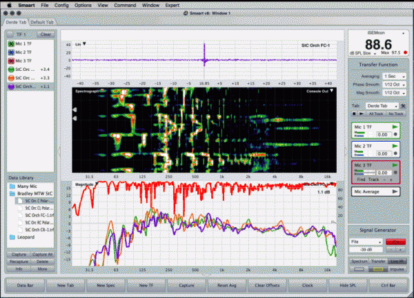Click the Capture All button
Image resolution: width=414 pixels, height=298 pixels.
pos(42,253)
